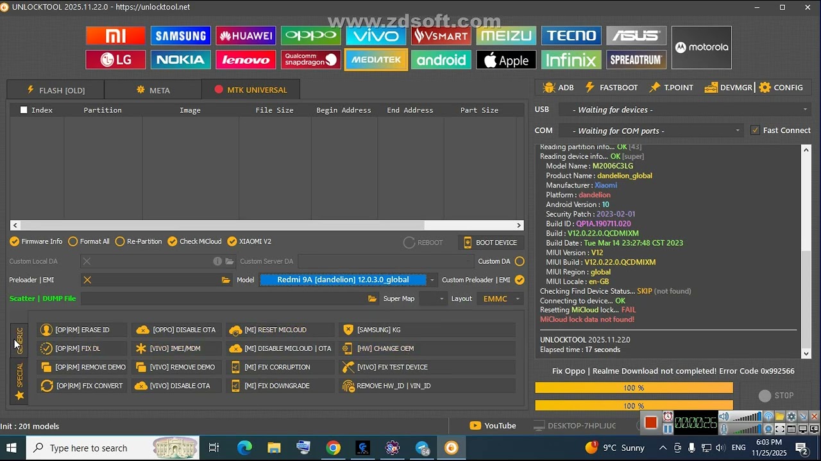The image size is (821, 461).
Task: Select the Qualcomm Snapdragon icon
Action: point(311,60)
